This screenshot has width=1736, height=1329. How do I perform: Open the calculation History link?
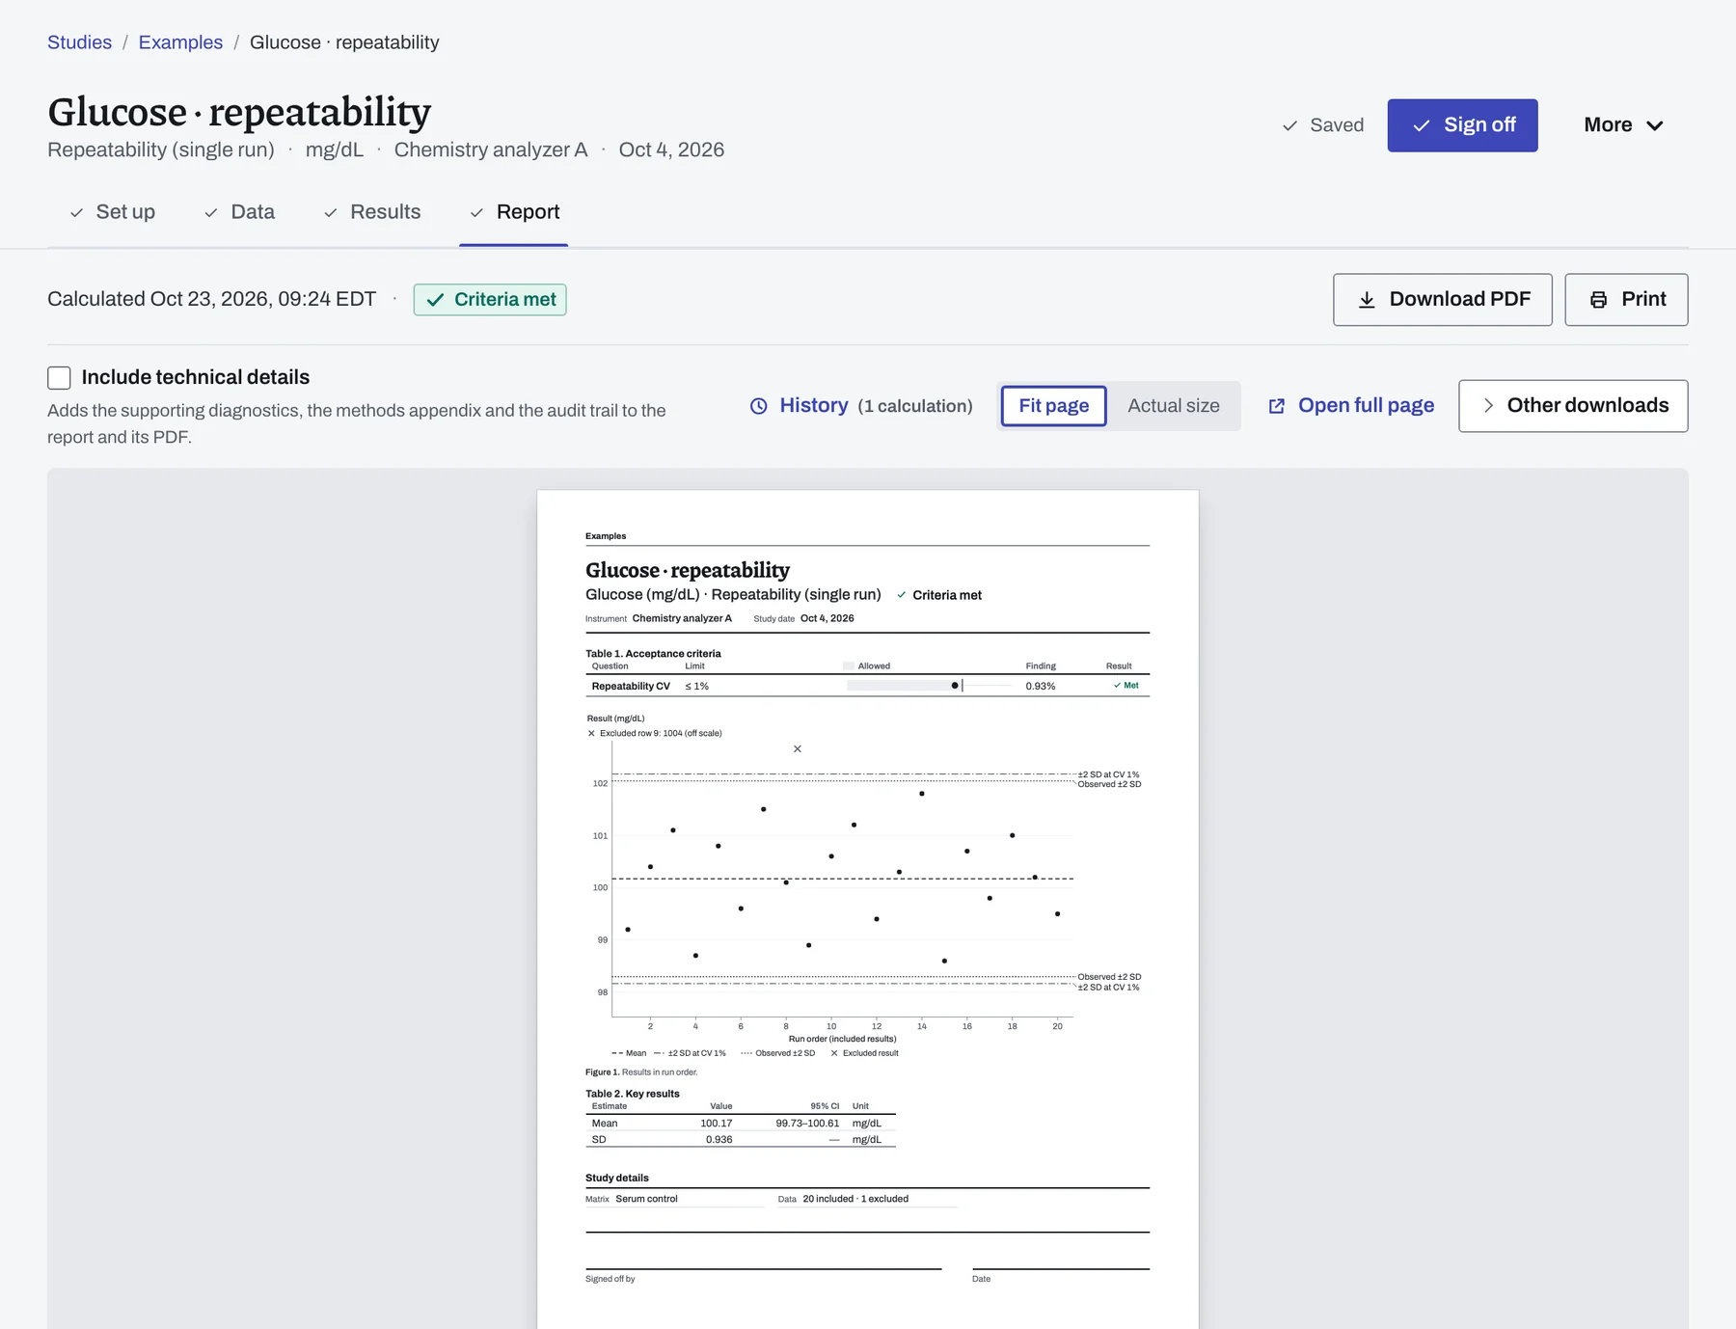861,406
